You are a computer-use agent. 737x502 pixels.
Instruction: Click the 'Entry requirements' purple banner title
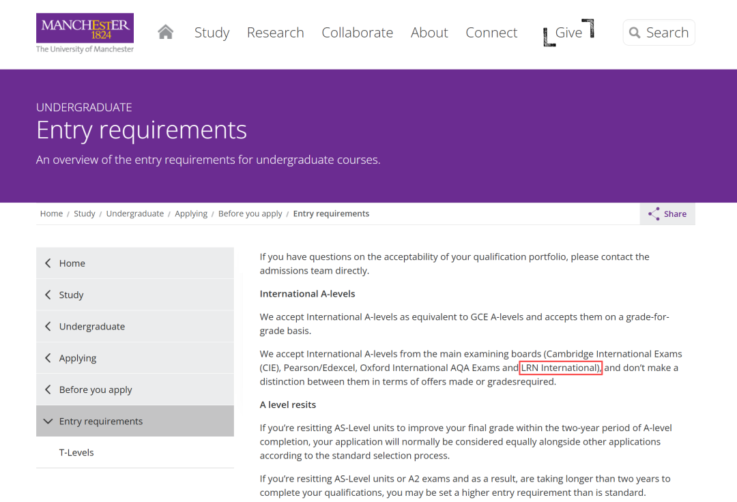click(141, 130)
